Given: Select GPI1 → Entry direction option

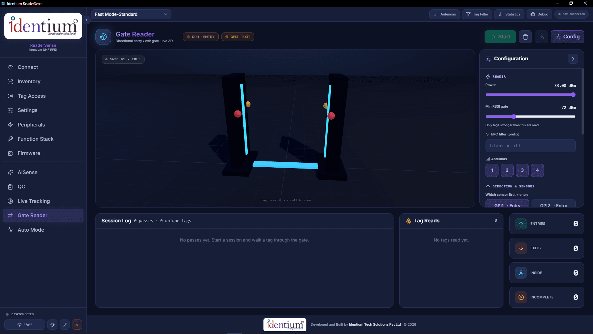Looking at the screenshot, I should coord(507,204).
